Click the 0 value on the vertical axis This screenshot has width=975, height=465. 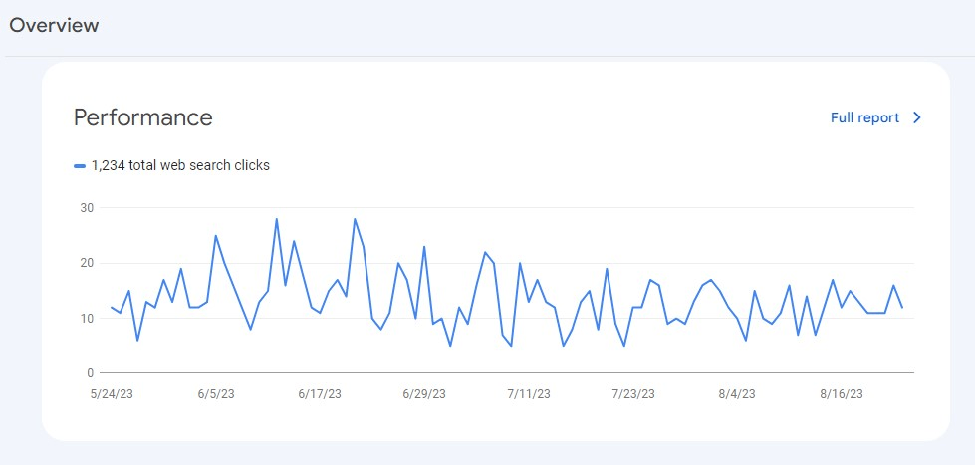(90, 373)
